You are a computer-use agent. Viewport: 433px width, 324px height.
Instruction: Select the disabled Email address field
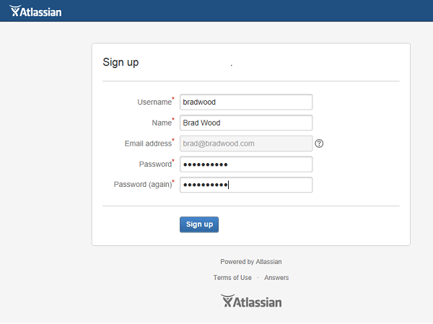click(245, 144)
